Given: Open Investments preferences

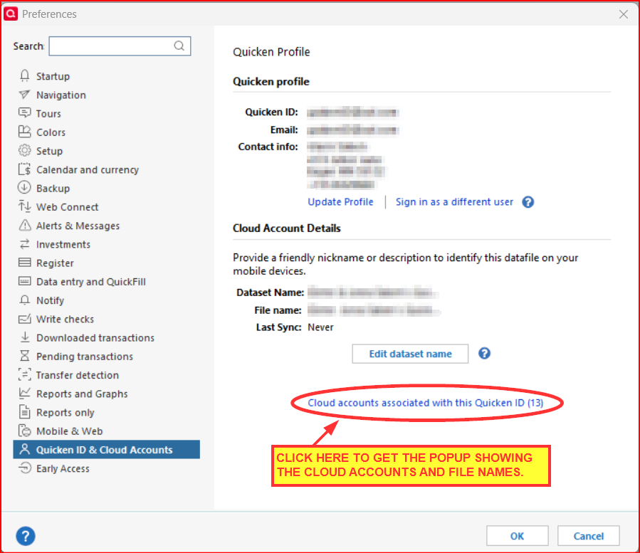Looking at the screenshot, I should pos(63,244).
